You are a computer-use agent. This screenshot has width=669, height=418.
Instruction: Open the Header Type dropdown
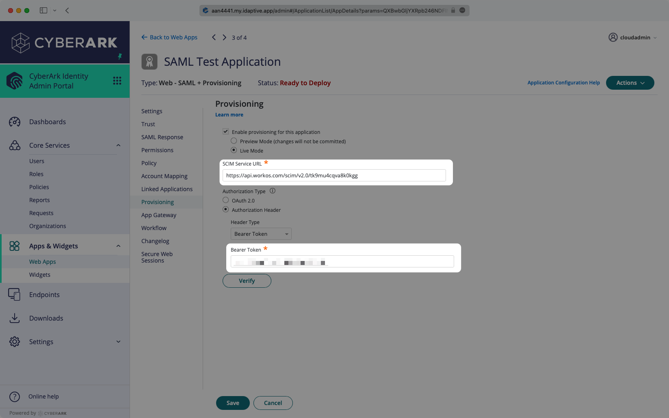click(261, 234)
